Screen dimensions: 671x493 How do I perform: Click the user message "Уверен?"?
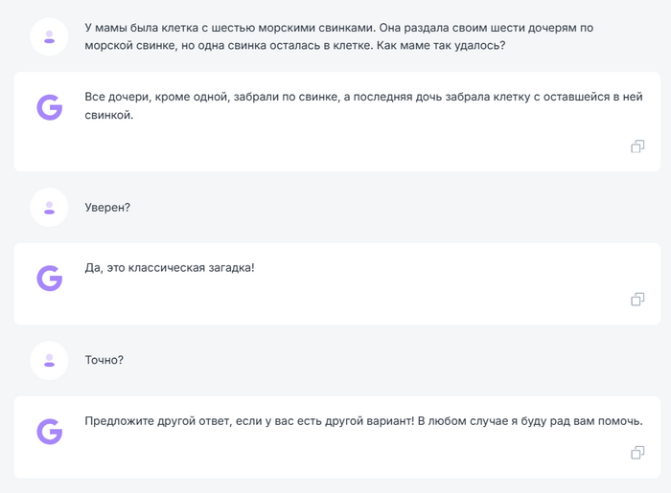107,207
